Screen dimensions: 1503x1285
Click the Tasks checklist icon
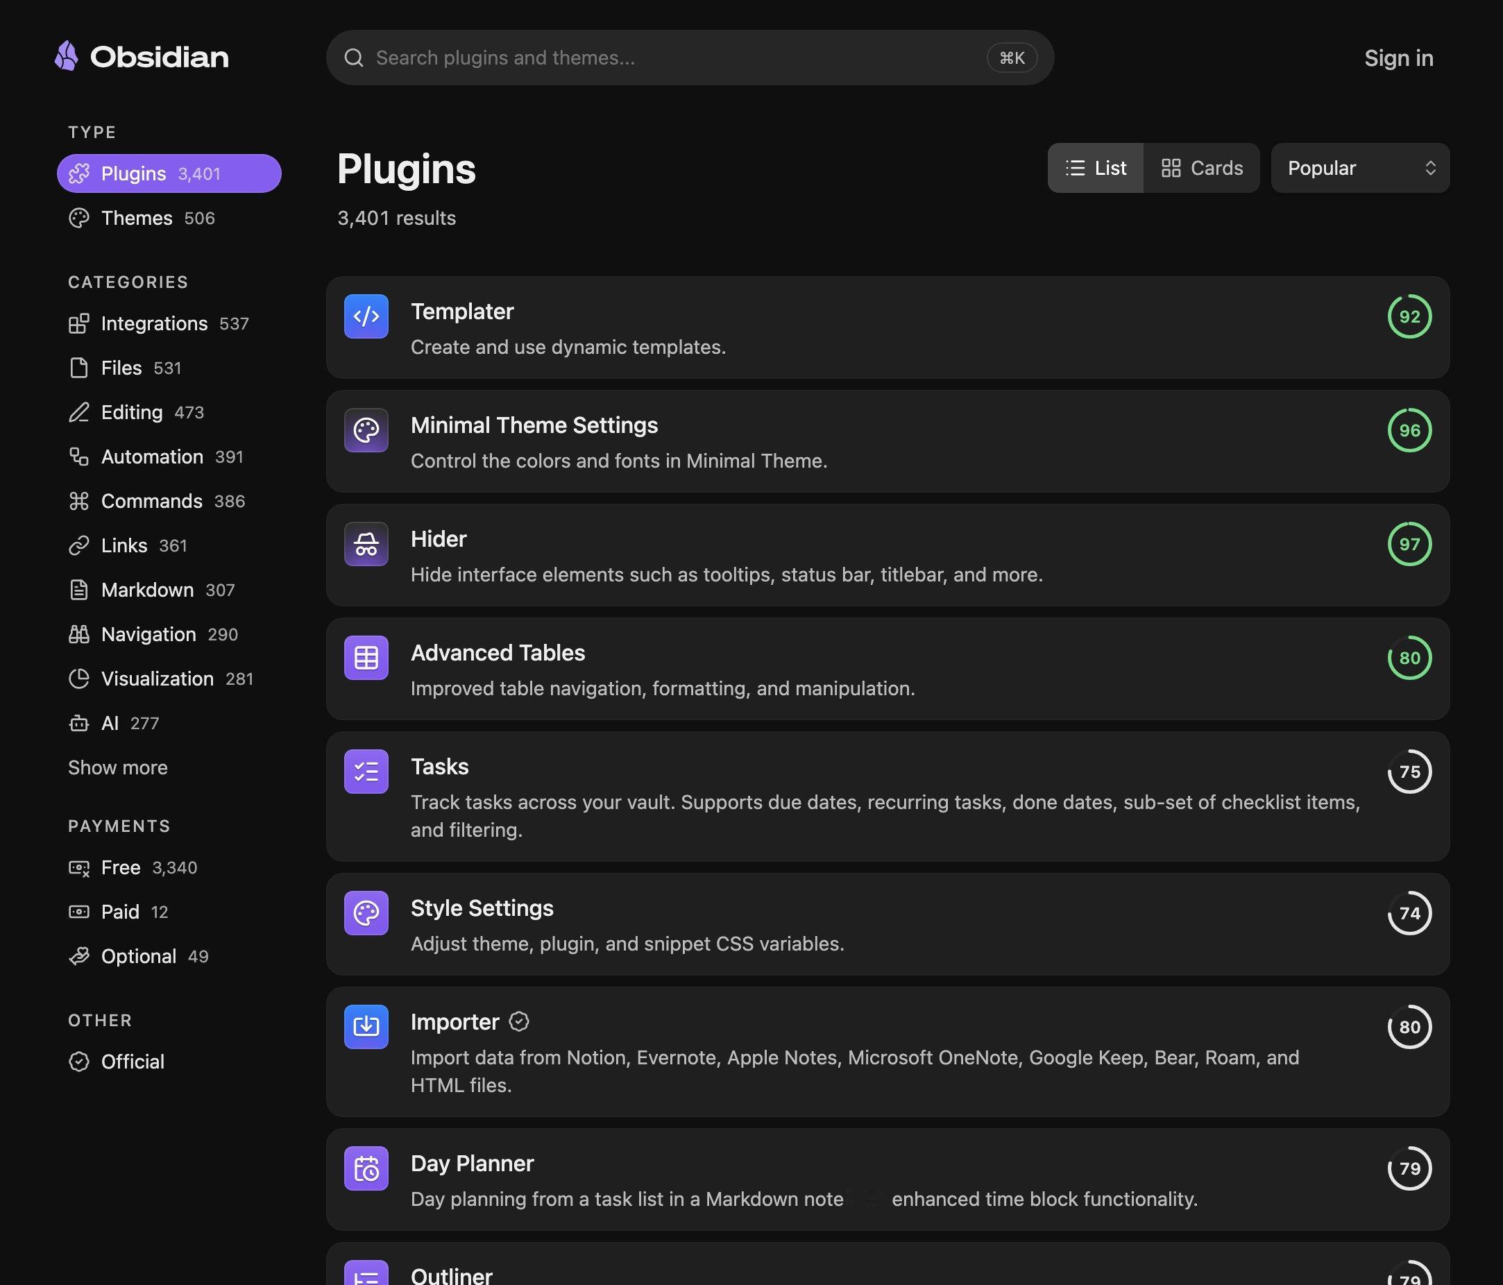366,772
